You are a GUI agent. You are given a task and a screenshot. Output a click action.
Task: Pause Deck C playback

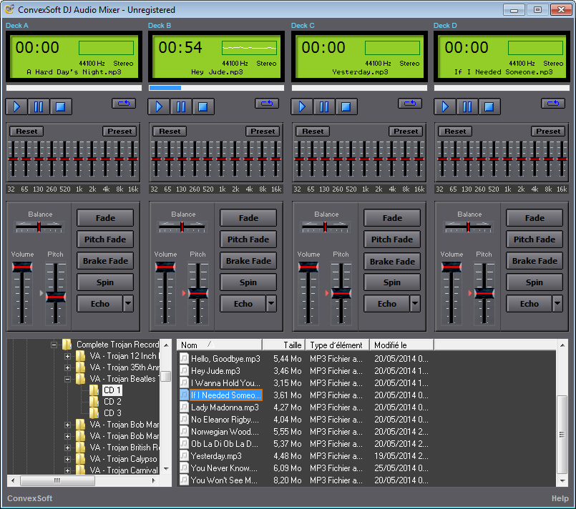(324, 107)
